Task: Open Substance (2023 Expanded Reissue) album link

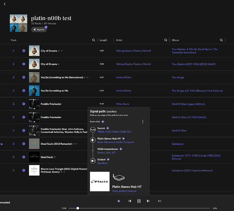Action: pos(192,170)
